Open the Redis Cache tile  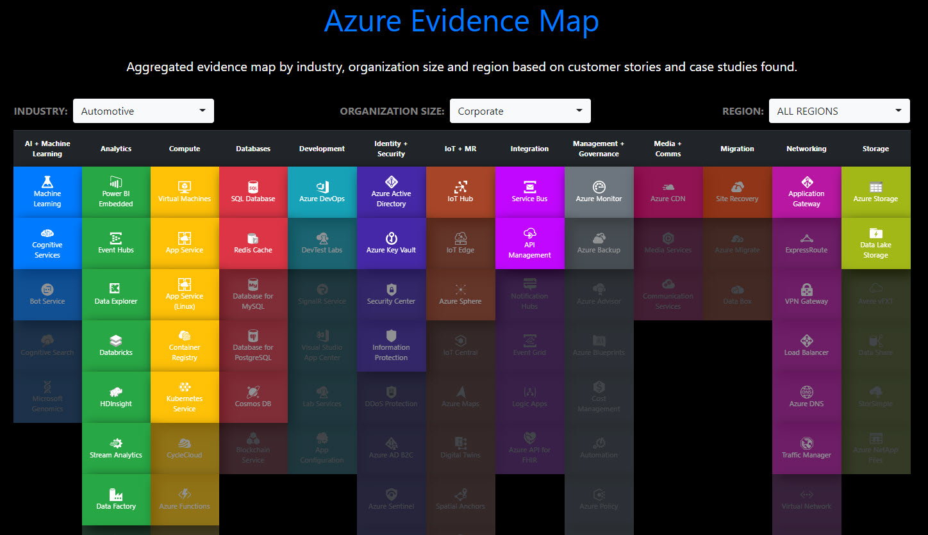pos(253,243)
